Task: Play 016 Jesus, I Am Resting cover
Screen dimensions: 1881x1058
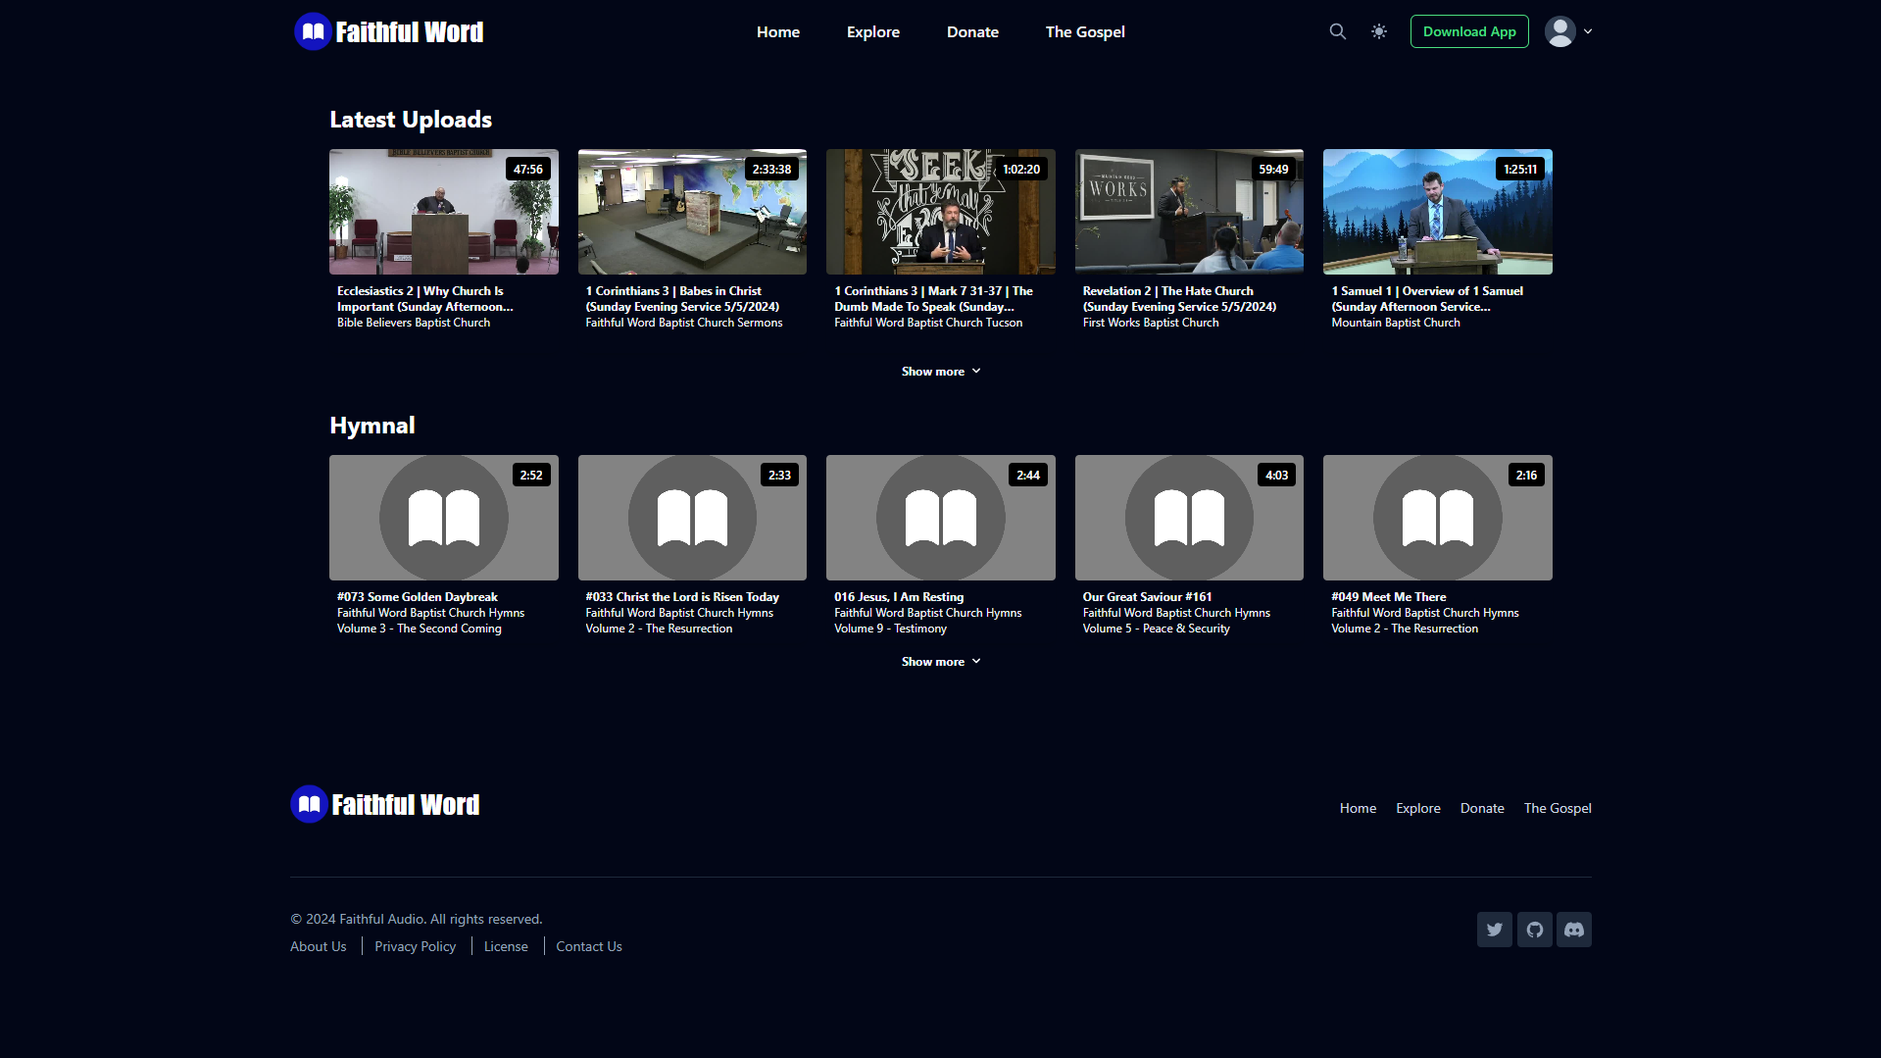Action: pos(940,518)
